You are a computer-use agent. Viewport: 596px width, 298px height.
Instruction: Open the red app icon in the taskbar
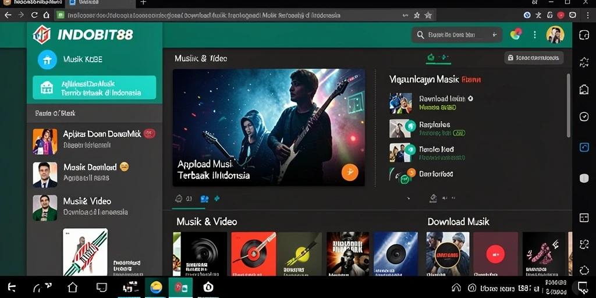click(x=180, y=288)
